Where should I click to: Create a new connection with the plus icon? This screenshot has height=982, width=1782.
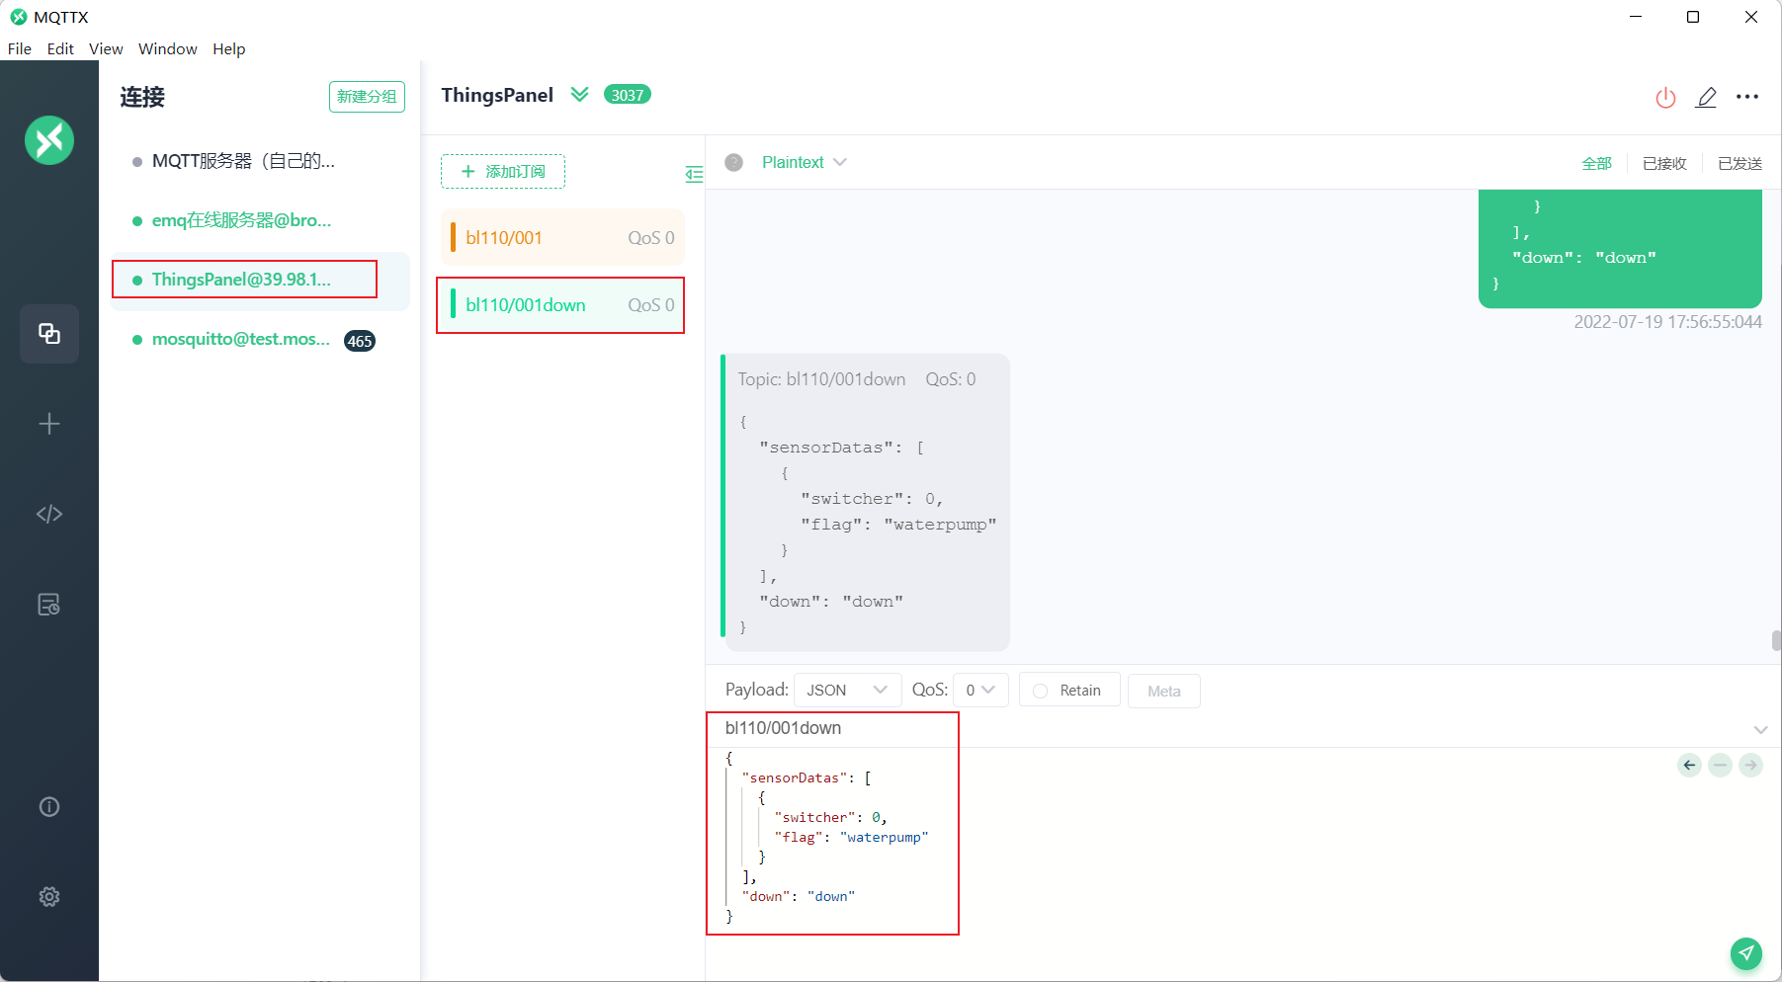49,424
